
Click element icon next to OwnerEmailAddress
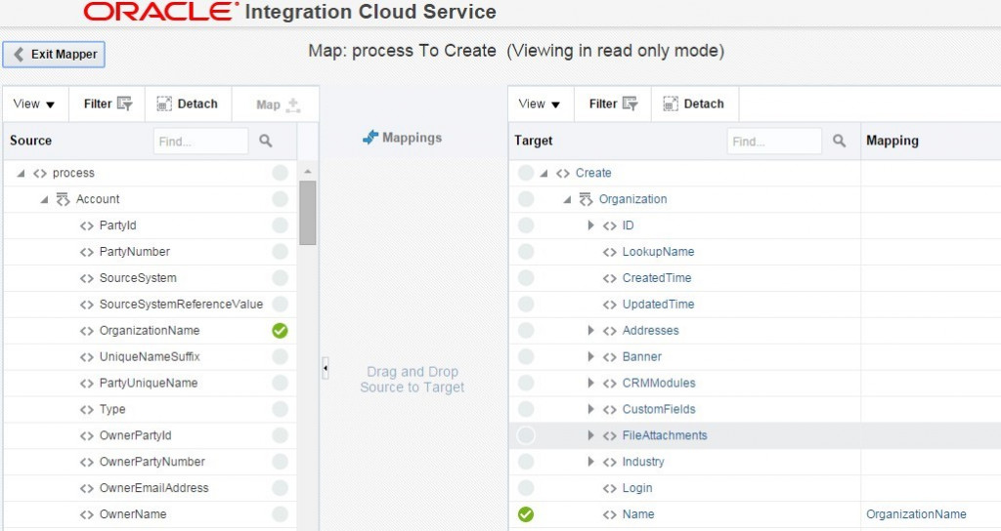click(x=87, y=488)
